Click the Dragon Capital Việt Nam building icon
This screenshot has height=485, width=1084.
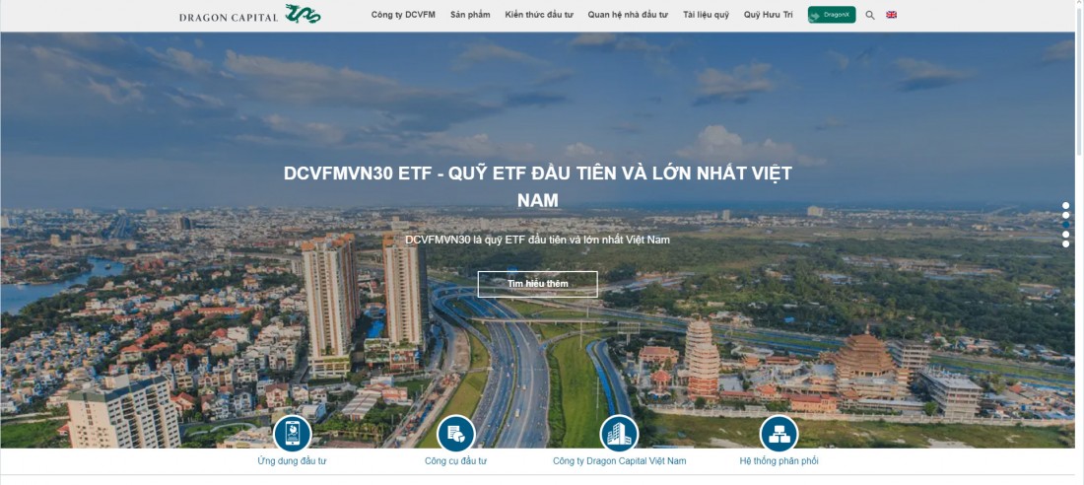(x=619, y=434)
